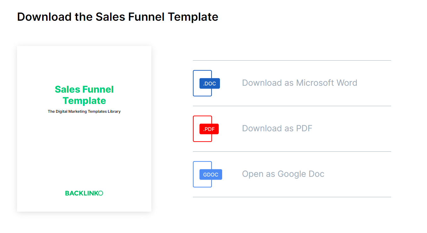Click the heading "Download the Sales Funnel Template"
Screen dimensions: 427x233
coord(118,17)
